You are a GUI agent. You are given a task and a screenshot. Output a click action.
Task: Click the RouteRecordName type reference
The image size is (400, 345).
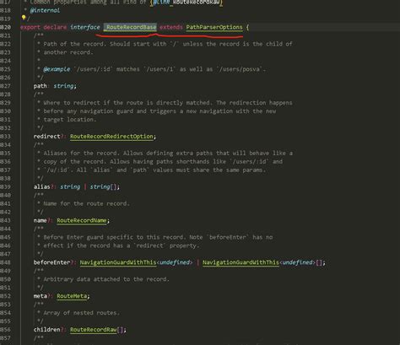[x=82, y=220]
